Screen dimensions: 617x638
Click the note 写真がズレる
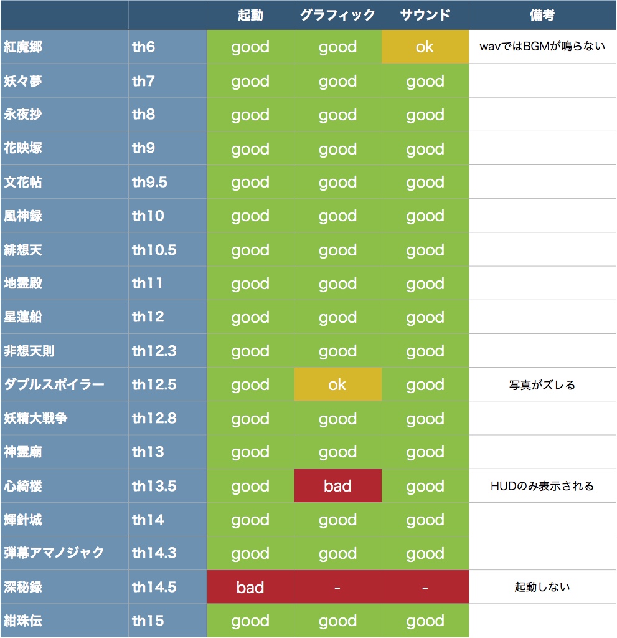(542, 385)
